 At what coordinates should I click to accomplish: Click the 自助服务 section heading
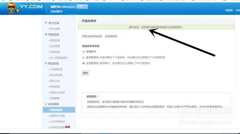pyautogui.click(x=53, y=104)
